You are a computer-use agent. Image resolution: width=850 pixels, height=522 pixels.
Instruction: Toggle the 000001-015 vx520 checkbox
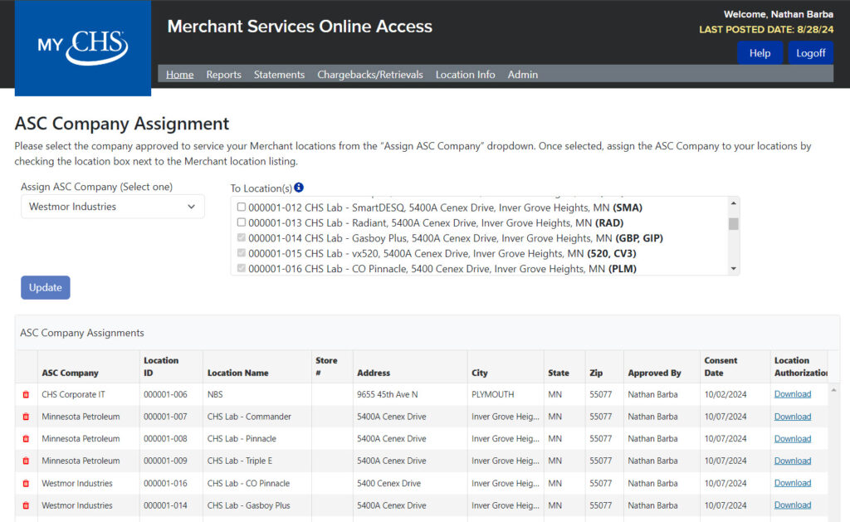pos(242,252)
